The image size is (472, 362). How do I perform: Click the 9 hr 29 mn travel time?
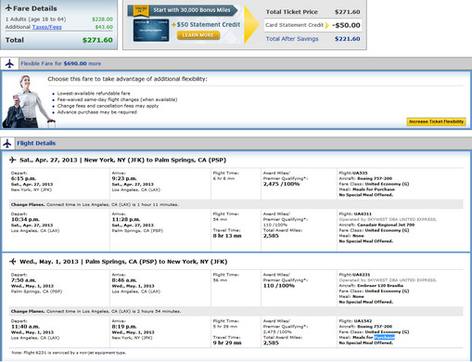pos(227,343)
